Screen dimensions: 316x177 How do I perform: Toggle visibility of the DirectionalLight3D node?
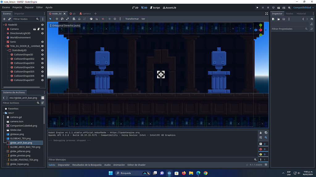pos(42,33)
